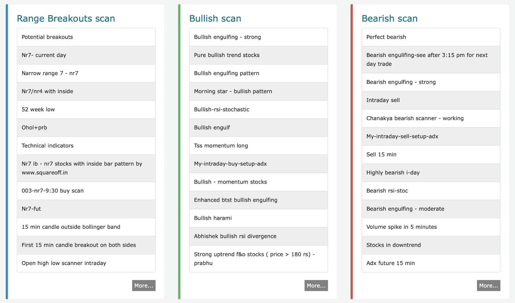Show more Bearish scans
The height and width of the screenshot is (303, 515).
coord(489,286)
